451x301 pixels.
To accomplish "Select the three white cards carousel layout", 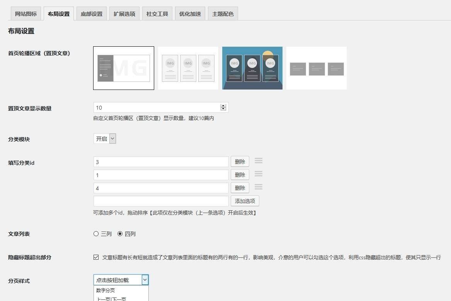I will [188, 68].
